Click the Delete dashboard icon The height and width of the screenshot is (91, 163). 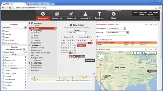3,37
